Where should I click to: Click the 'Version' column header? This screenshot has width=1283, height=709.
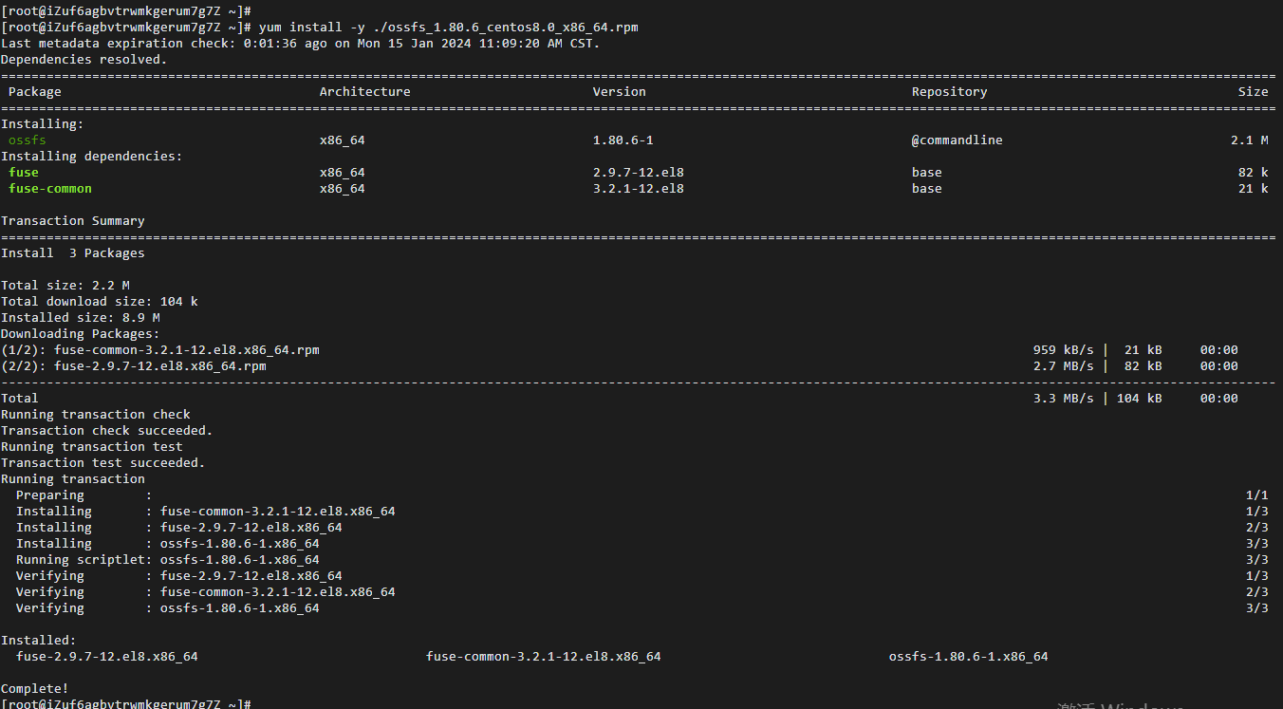[x=620, y=91]
